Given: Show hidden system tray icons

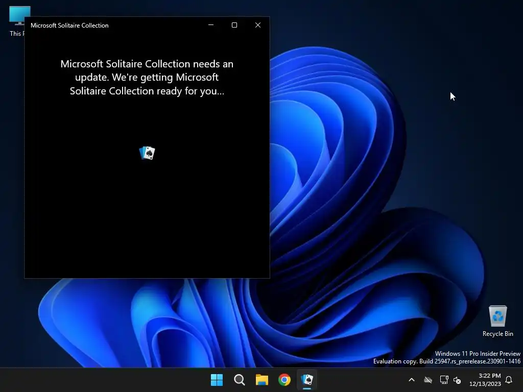Looking at the screenshot, I should click(x=412, y=380).
